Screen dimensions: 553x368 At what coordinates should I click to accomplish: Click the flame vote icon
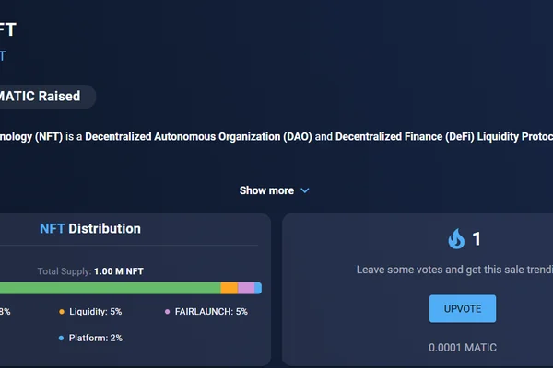456,239
